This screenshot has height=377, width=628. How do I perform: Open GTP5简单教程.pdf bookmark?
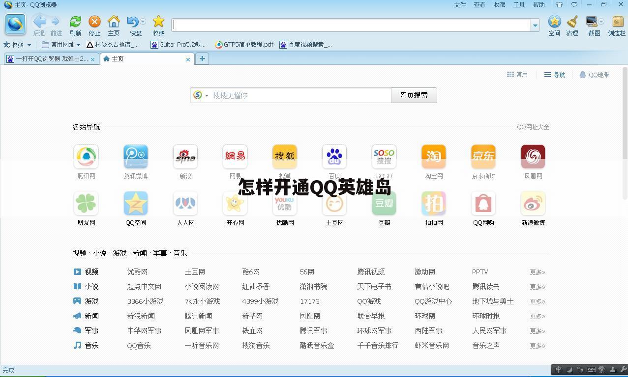click(244, 45)
